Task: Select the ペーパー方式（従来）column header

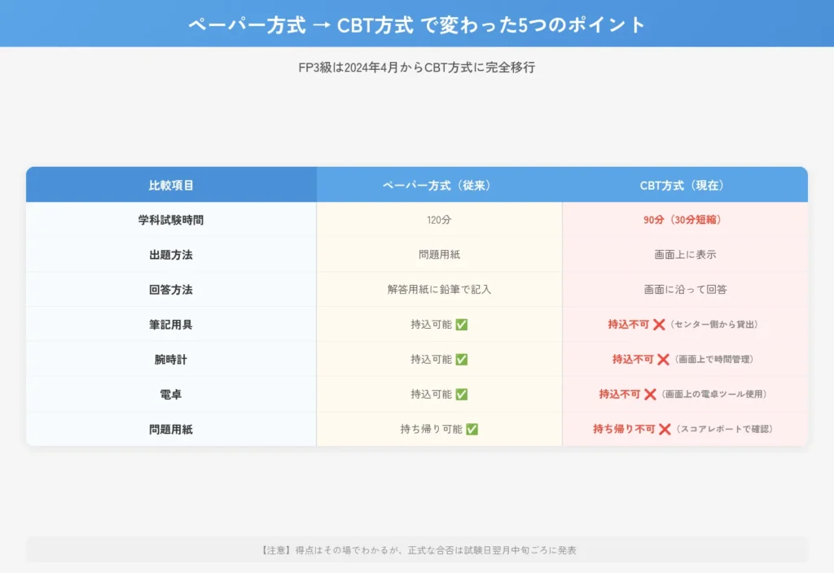Action: click(x=439, y=184)
